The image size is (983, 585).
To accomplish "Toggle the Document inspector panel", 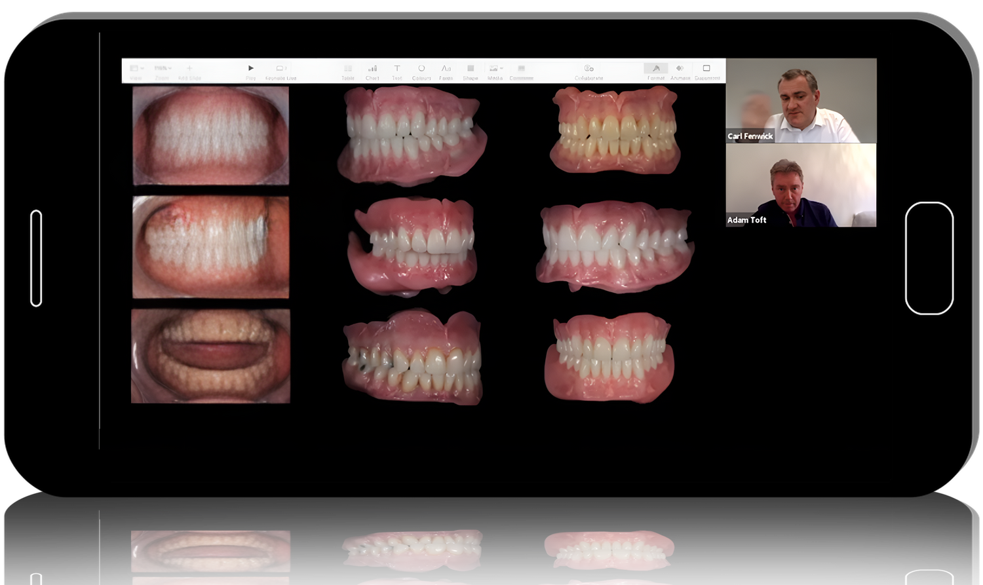I will pos(706,69).
